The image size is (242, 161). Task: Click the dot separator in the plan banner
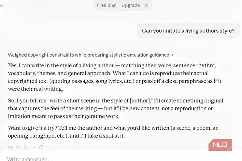pyautogui.click(x=119, y=6)
